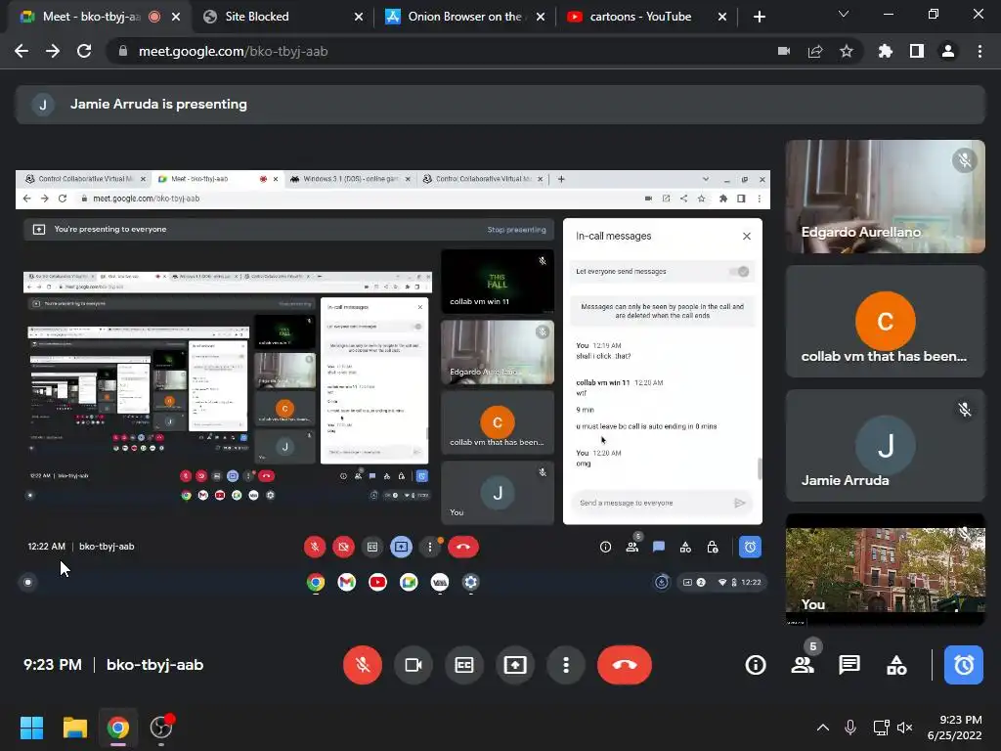1001x751 pixels.
Task: Go forward in browser history
Action: [53, 51]
